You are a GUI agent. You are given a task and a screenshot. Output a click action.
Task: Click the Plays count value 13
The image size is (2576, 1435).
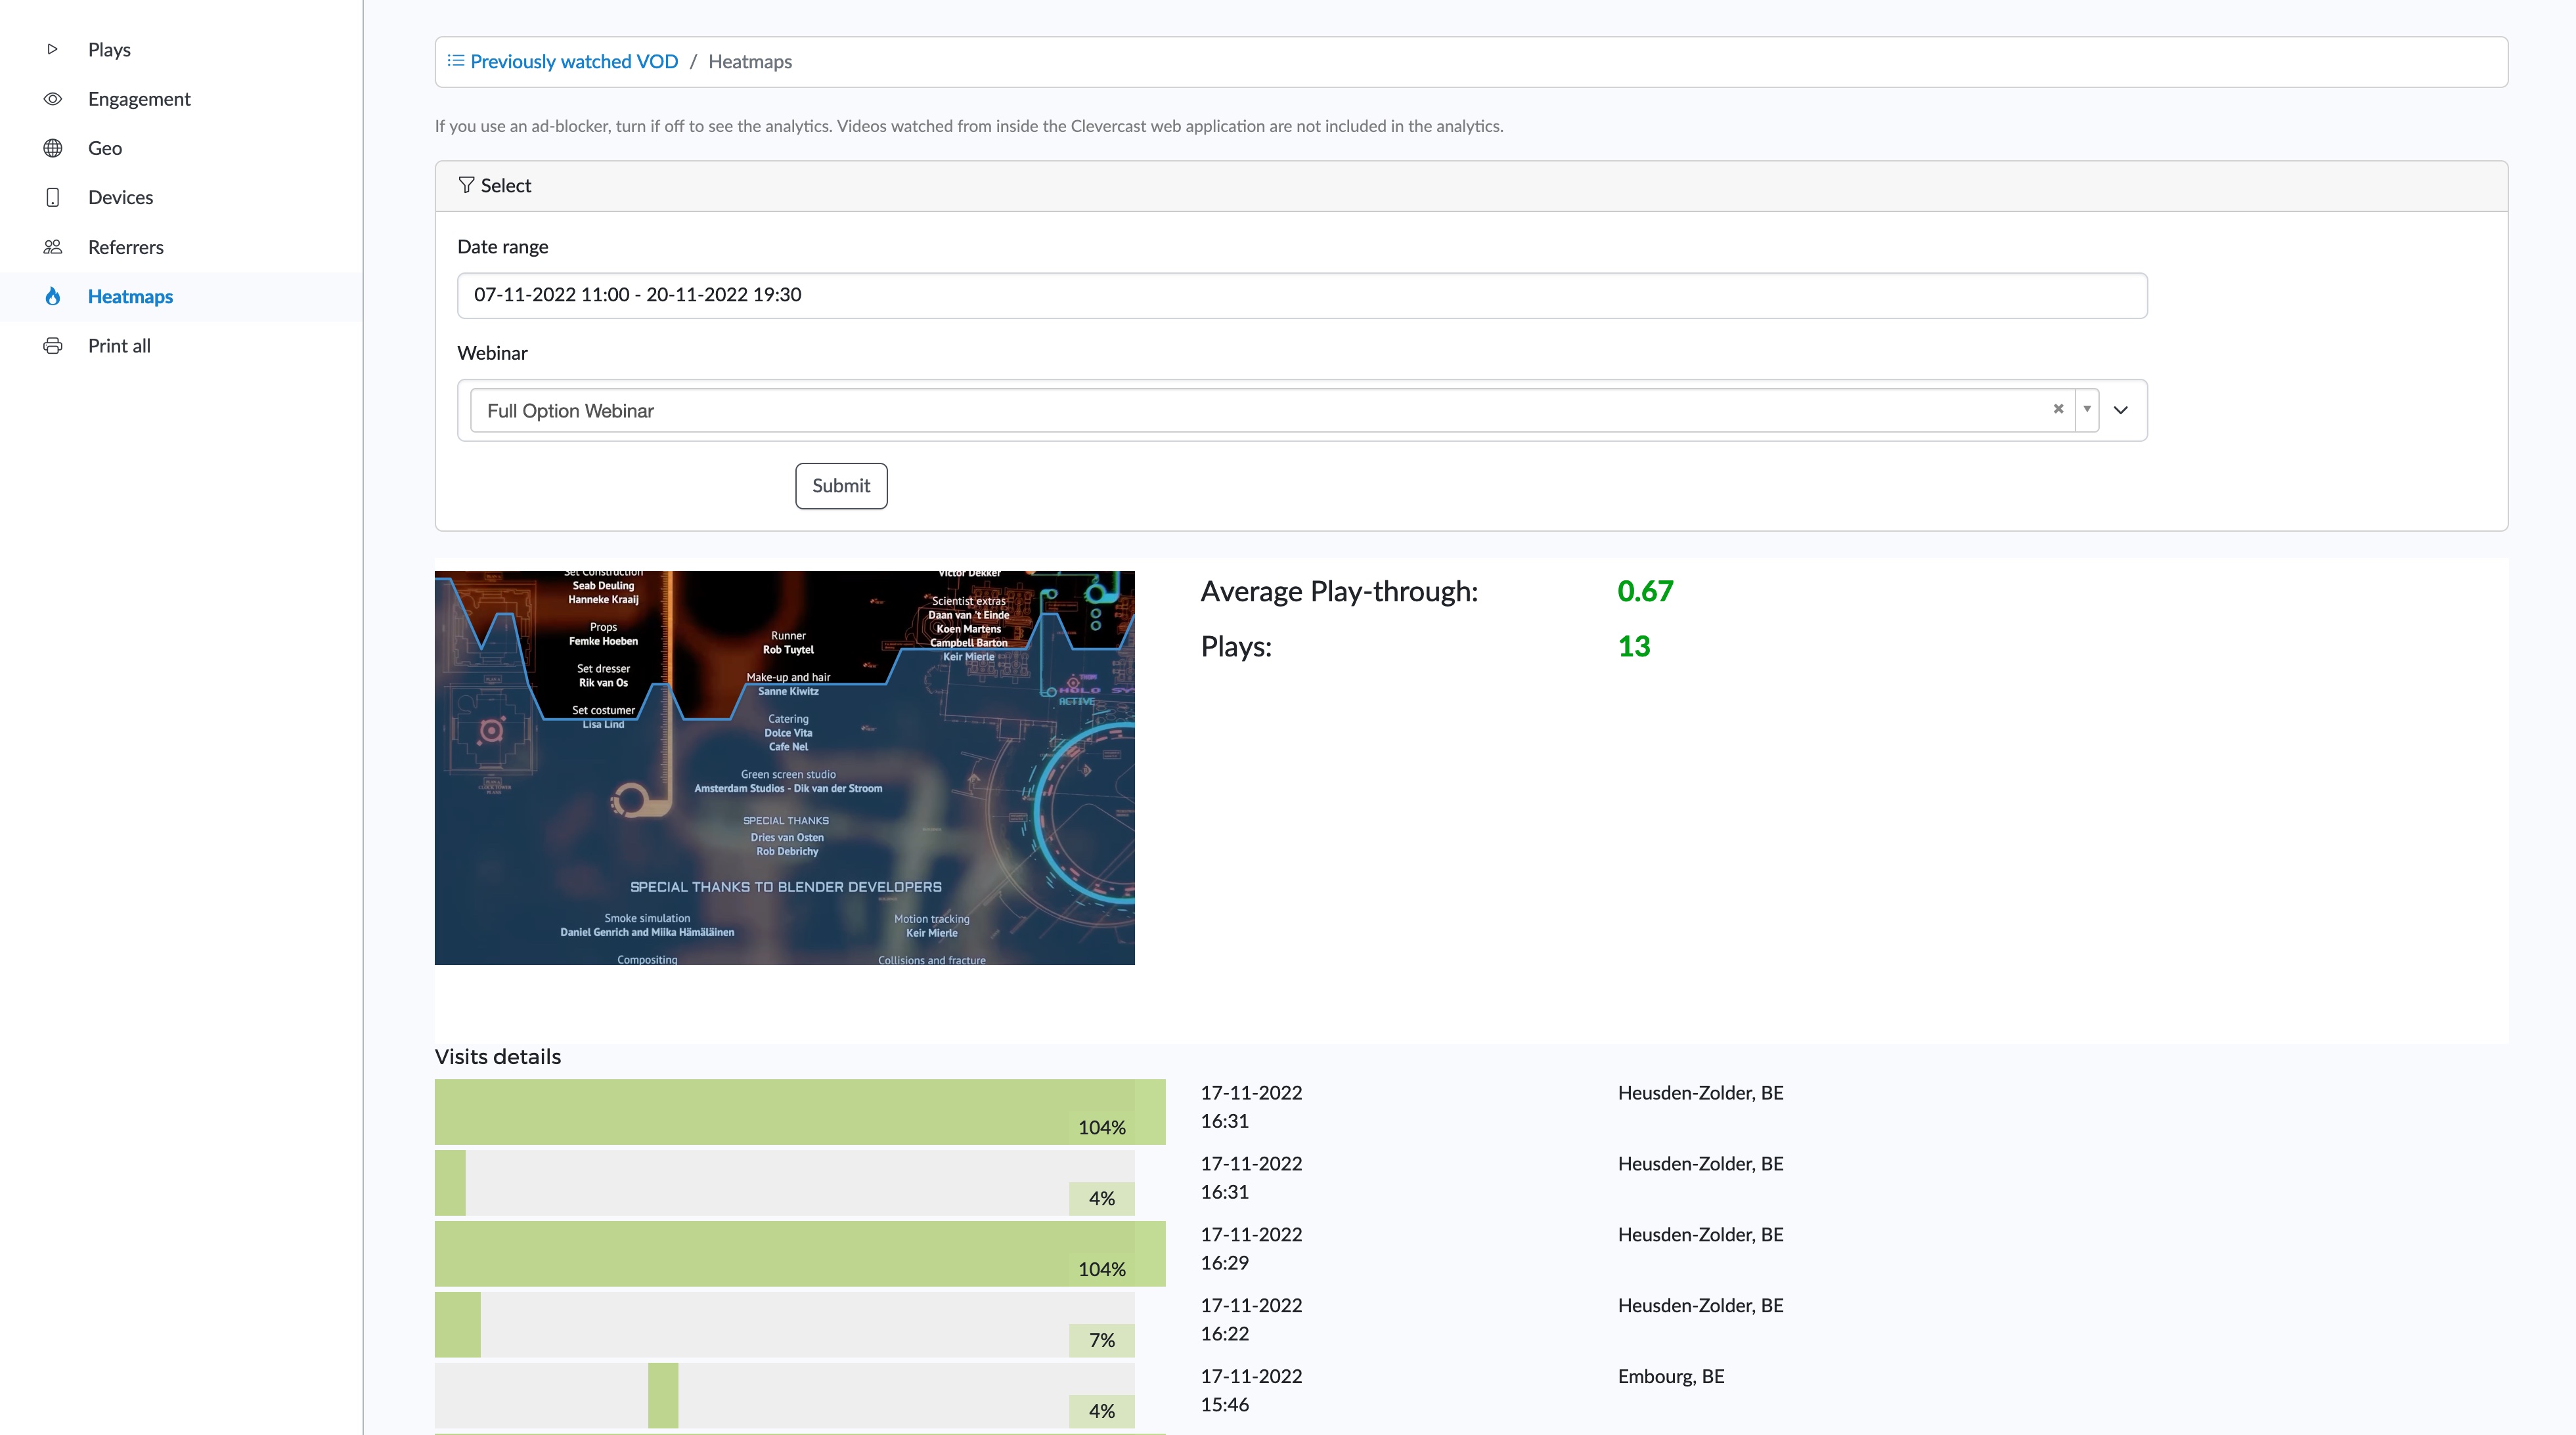[1634, 645]
